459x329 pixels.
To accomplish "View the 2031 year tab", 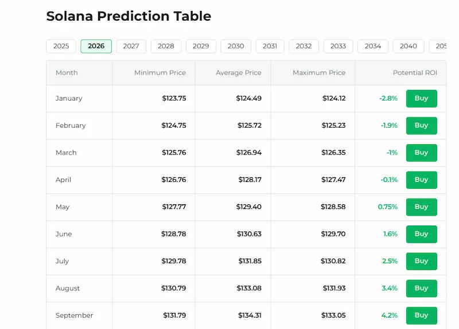I will point(270,46).
